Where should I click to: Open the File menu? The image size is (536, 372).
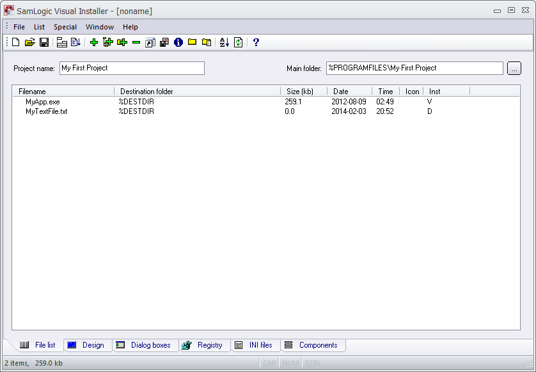(x=19, y=27)
